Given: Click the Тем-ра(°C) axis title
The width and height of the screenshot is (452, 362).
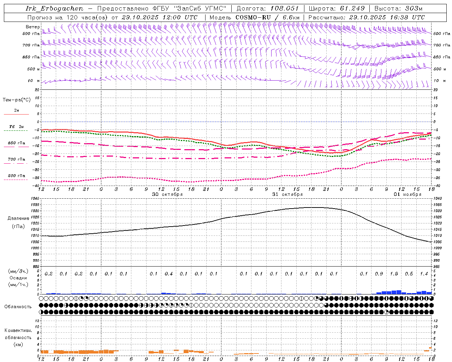Looking at the screenshot, I should 17,100.
